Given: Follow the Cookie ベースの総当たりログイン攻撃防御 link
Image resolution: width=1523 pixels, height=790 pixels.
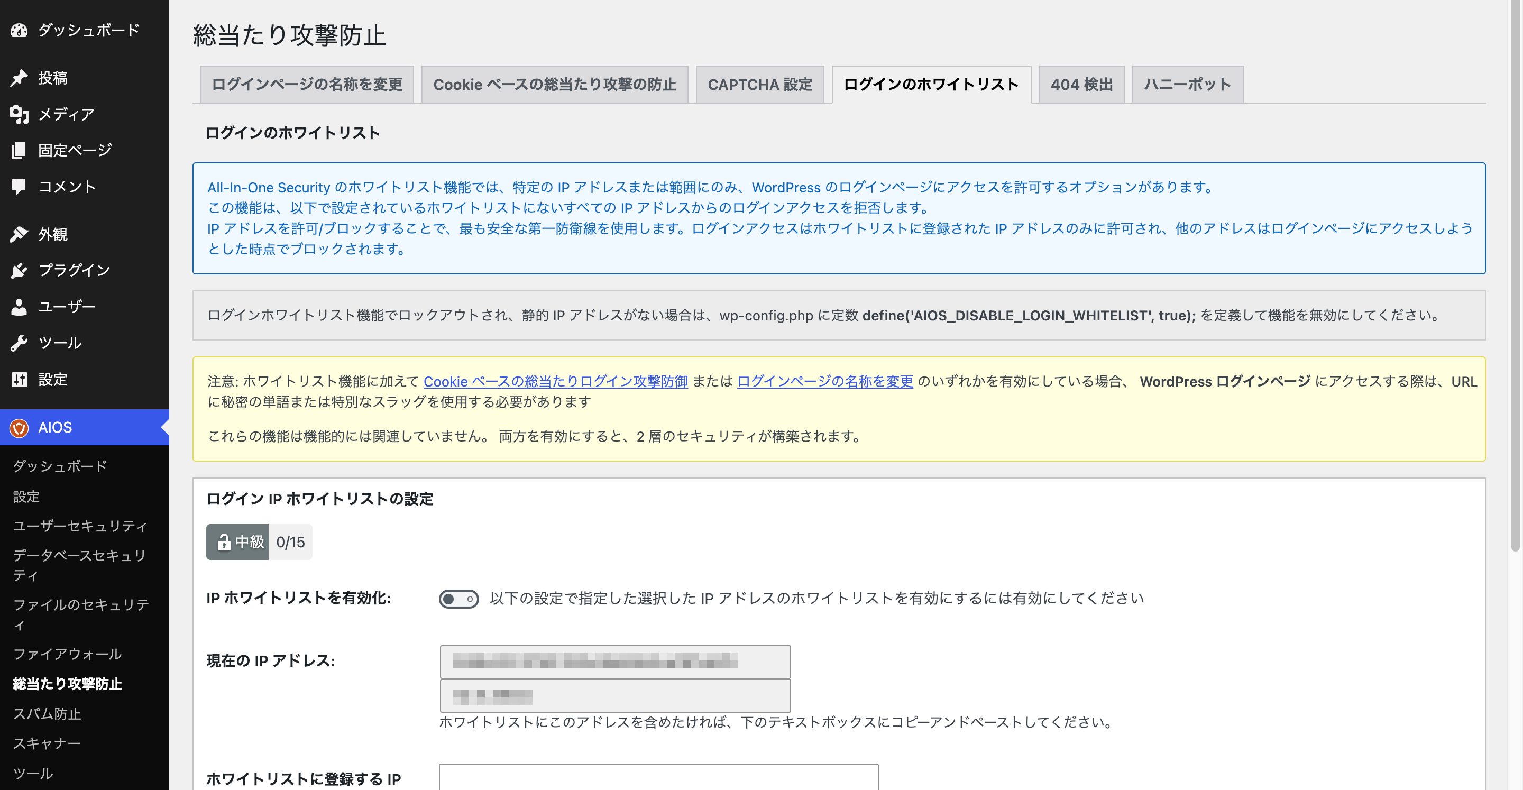Looking at the screenshot, I should (x=556, y=381).
